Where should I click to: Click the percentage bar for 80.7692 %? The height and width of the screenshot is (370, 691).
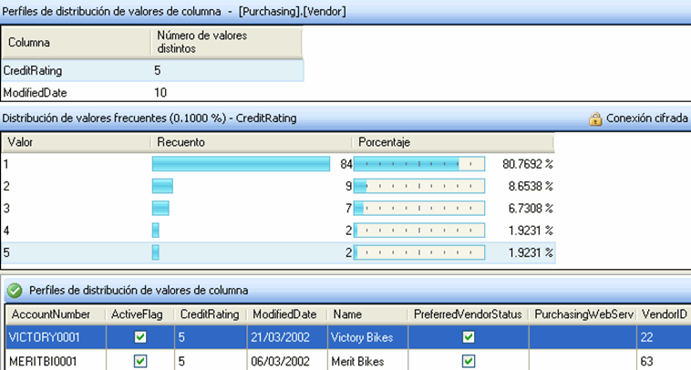pyautogui.click(x=419, y=164)
